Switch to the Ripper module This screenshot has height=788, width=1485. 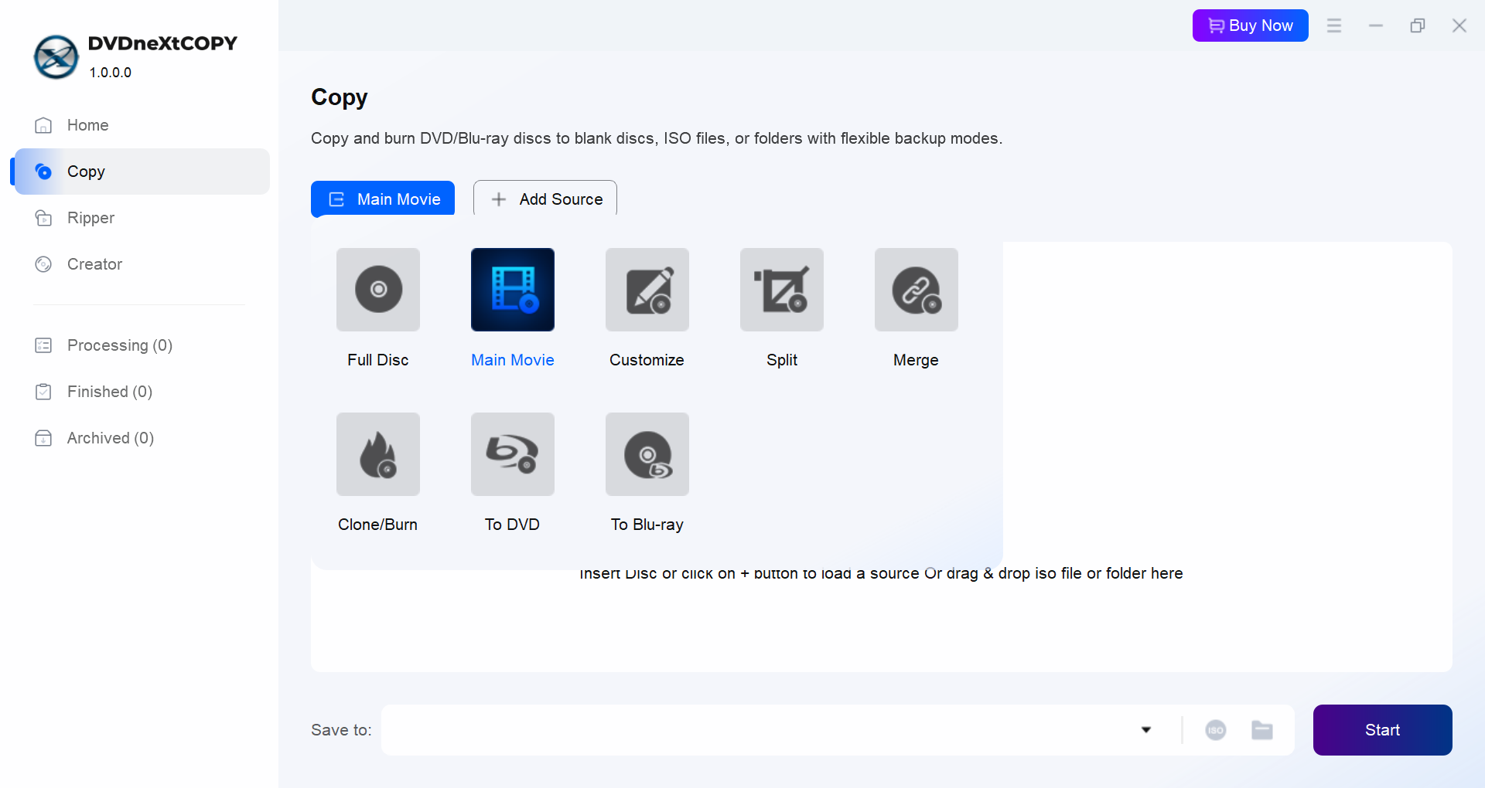142,218
